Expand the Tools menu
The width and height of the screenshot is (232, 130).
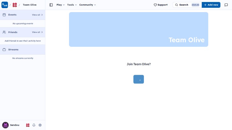click(x=72, y=5)
